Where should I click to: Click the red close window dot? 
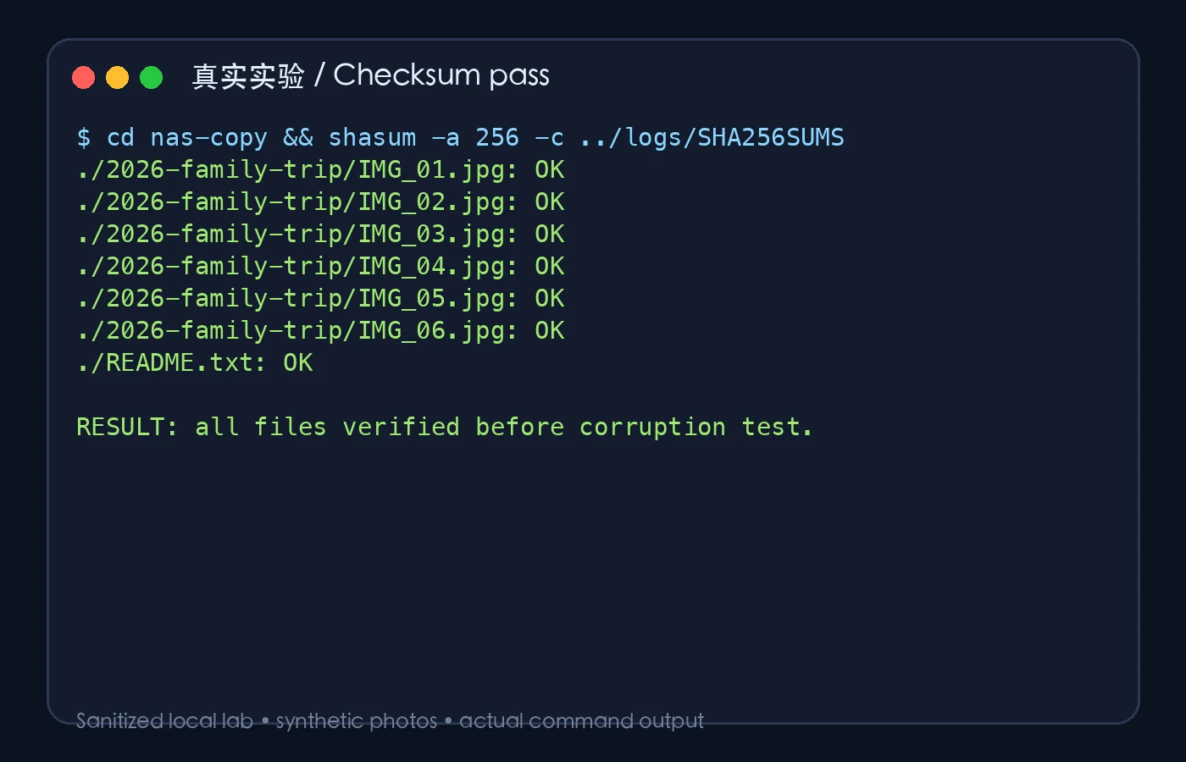(83, 78)
